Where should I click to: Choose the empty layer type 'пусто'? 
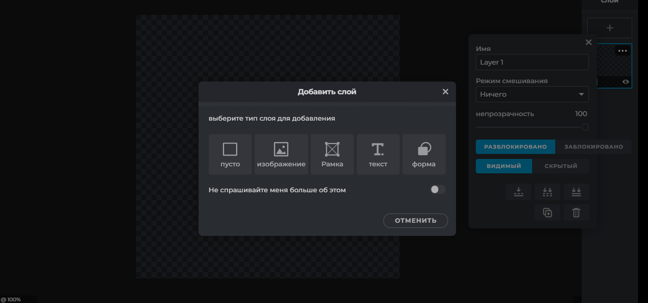tap(230, 154)
